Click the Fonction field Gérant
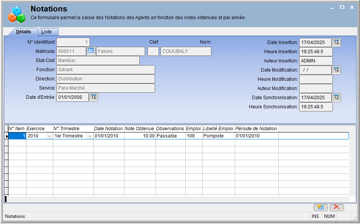 (106, 70)
